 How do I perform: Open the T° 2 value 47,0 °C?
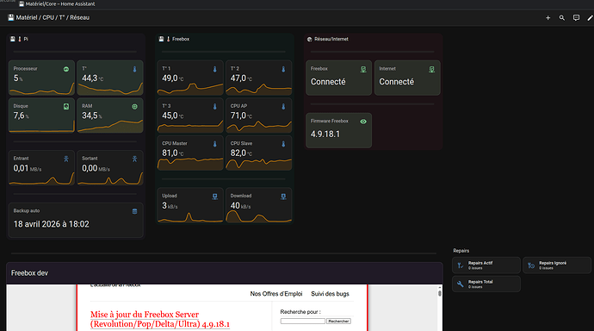click(242, 78)
